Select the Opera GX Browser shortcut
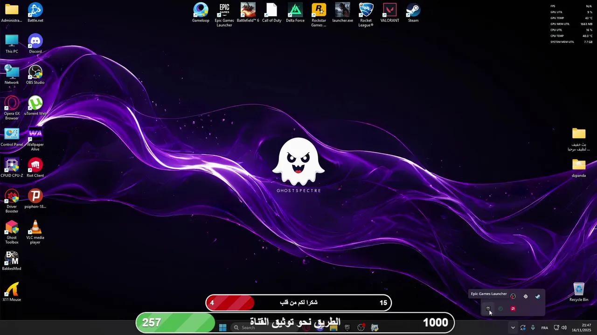 12,108
